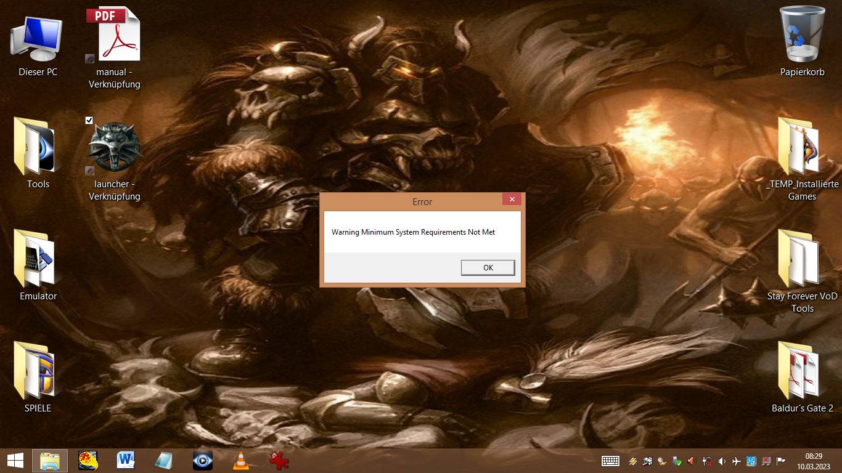
Task: Select the manual PDF shortcut icon
Action: pos(115,34)
